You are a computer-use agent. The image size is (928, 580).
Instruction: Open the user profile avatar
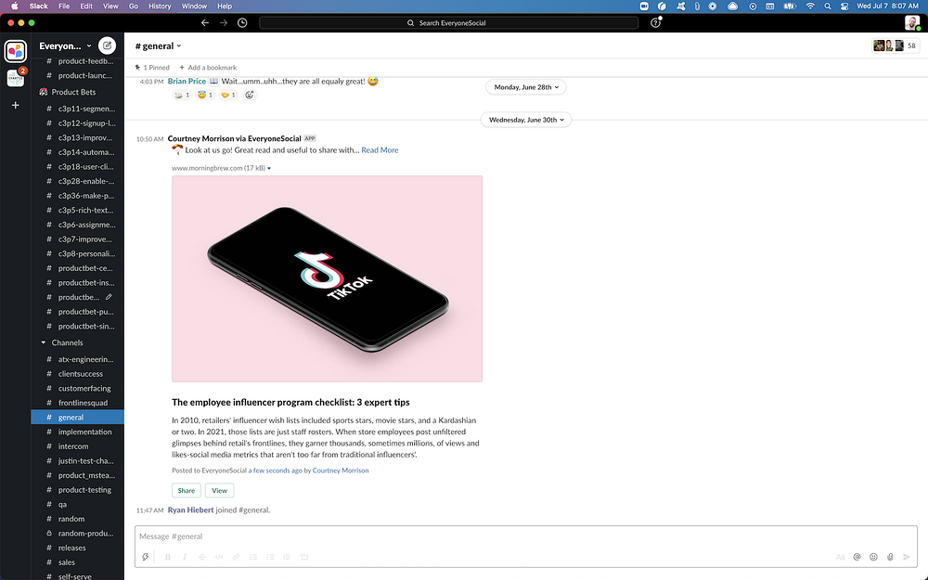click(x=912, y=22)
